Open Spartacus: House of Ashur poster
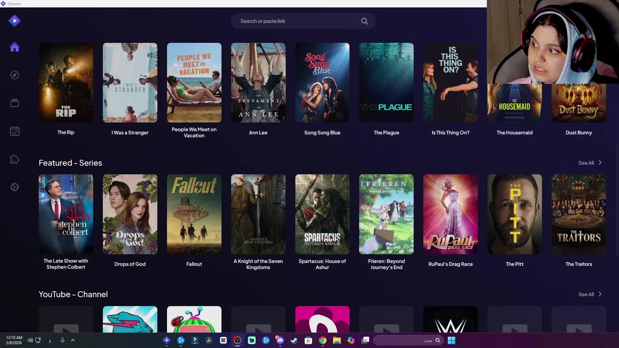The image size is (619, 348). pyautogui.click(x=322, y=214)
